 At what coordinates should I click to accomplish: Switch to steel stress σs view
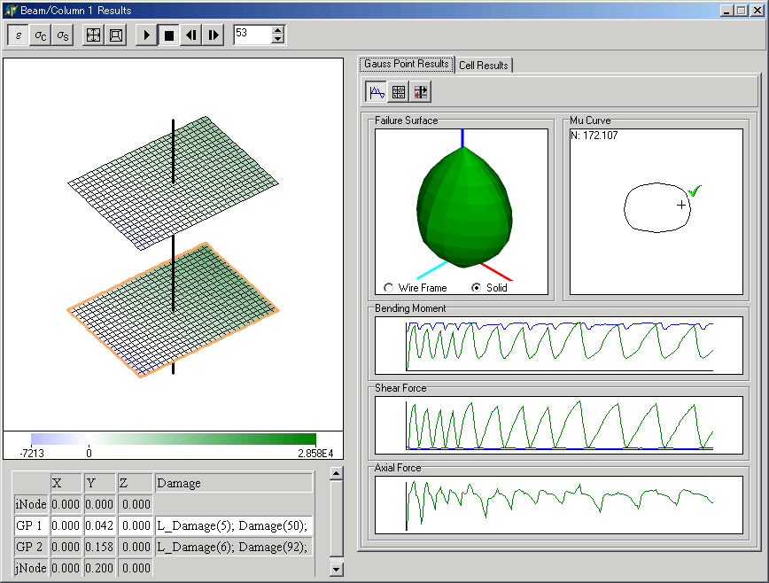coord(62,35)
